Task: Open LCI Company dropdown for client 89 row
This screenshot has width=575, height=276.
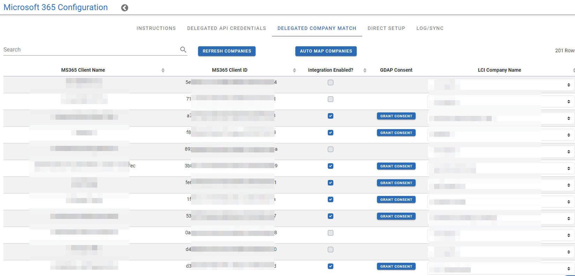Action: coord(501,152)
